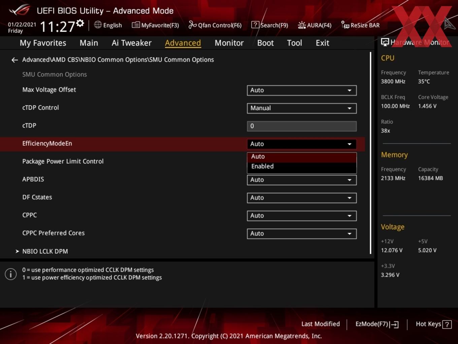
Task: Choose Enabled in EfficiencyModeEn list
Action: (x=302, y=166)
